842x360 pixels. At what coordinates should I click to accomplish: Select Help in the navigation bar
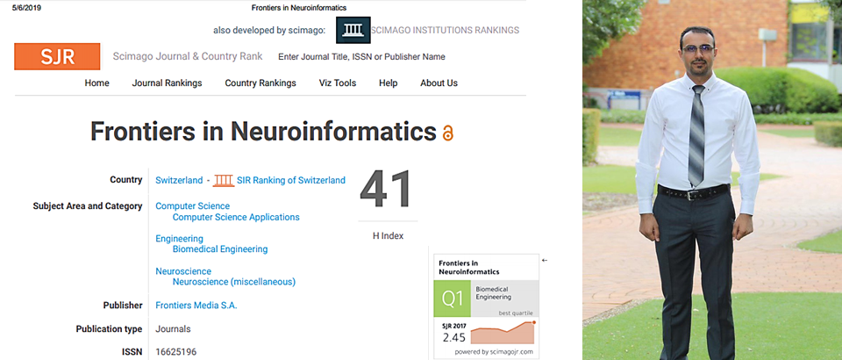point(388,83)
